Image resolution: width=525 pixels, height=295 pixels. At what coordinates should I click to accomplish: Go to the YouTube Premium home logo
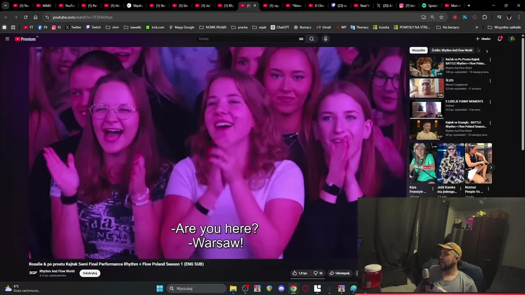click(x=26, y=39)
